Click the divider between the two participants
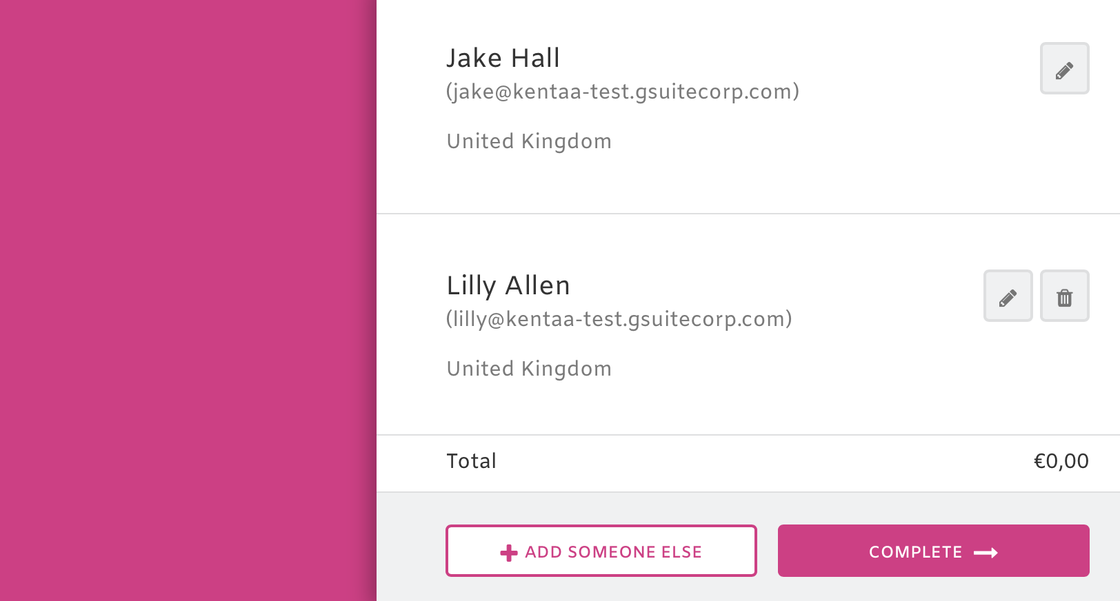The height and width of the screenshot is (601, 1120). click(748, 214)
